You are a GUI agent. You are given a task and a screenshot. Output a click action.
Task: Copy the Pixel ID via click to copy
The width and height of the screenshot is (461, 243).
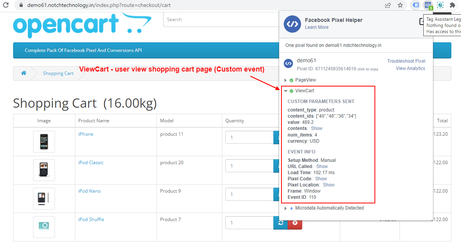[x=368, y=69]
